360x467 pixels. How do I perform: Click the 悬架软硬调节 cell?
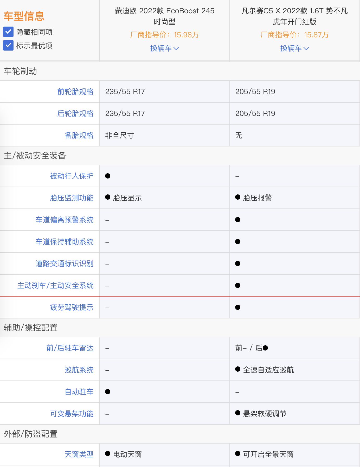pos(295,414)
